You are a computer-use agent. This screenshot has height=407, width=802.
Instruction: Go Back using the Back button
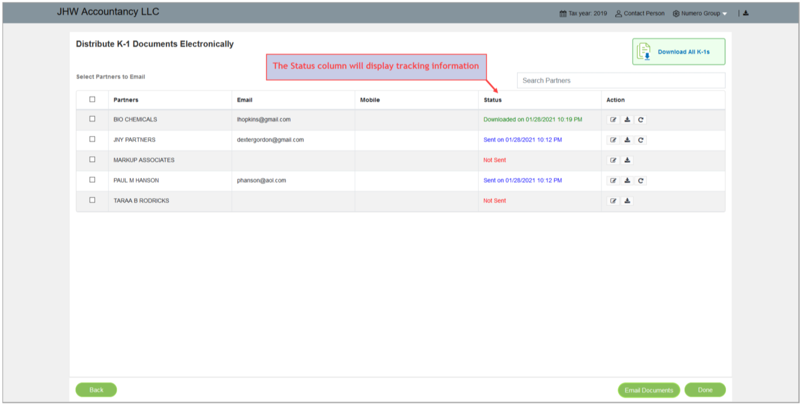96,390
